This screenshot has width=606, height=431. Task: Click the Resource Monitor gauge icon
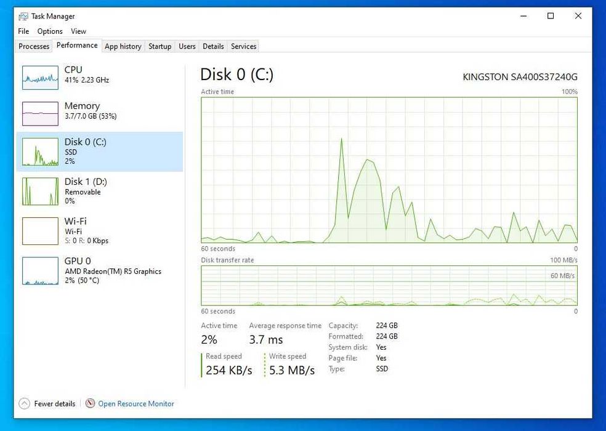click(90, 403)
